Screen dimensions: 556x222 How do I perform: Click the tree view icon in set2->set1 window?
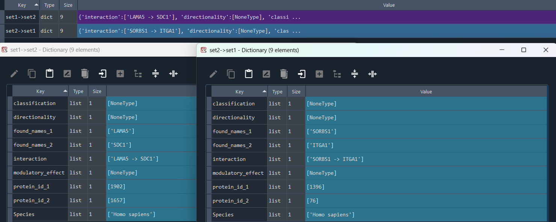point(337,74)
